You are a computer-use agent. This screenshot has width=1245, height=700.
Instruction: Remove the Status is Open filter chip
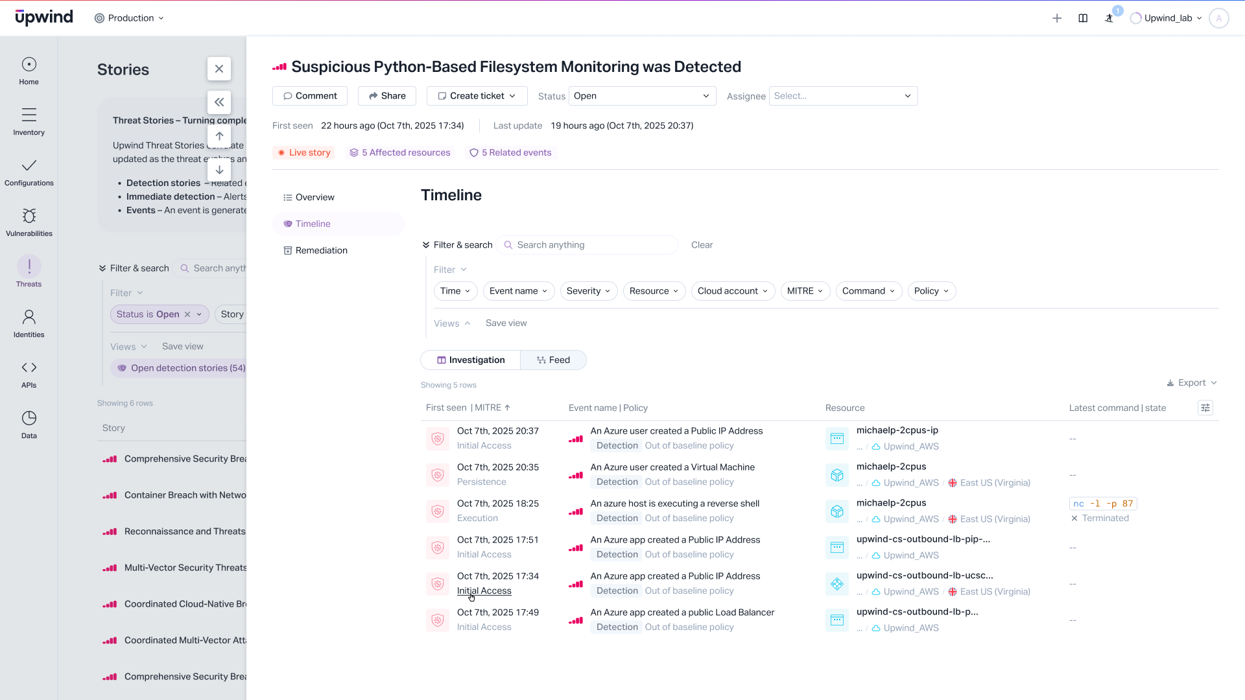pyautogui.click(x=187, y=314)
